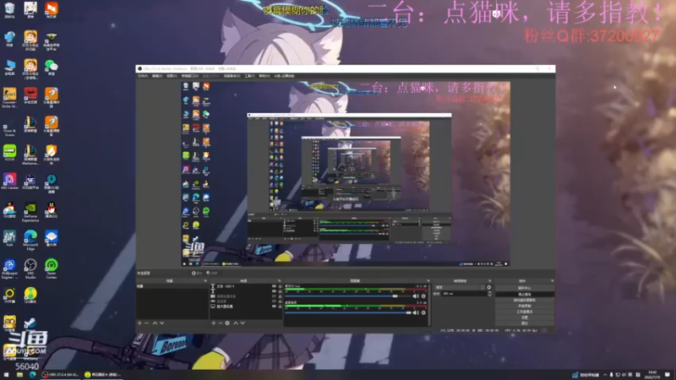The image size is (676, 380).
Task: Move source up in the Sources list
Action: point(236,323)
